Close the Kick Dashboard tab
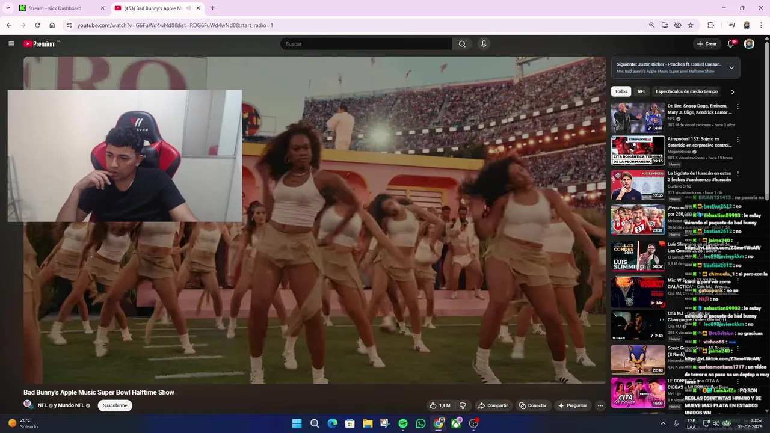The height and width of the screenshot is (433, 770). tap(102, 8)
